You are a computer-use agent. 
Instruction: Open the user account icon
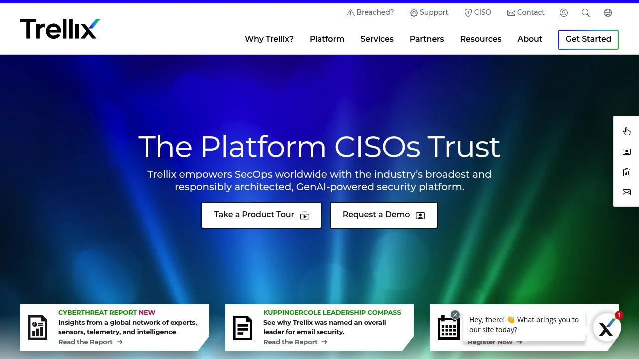(564, 13)
